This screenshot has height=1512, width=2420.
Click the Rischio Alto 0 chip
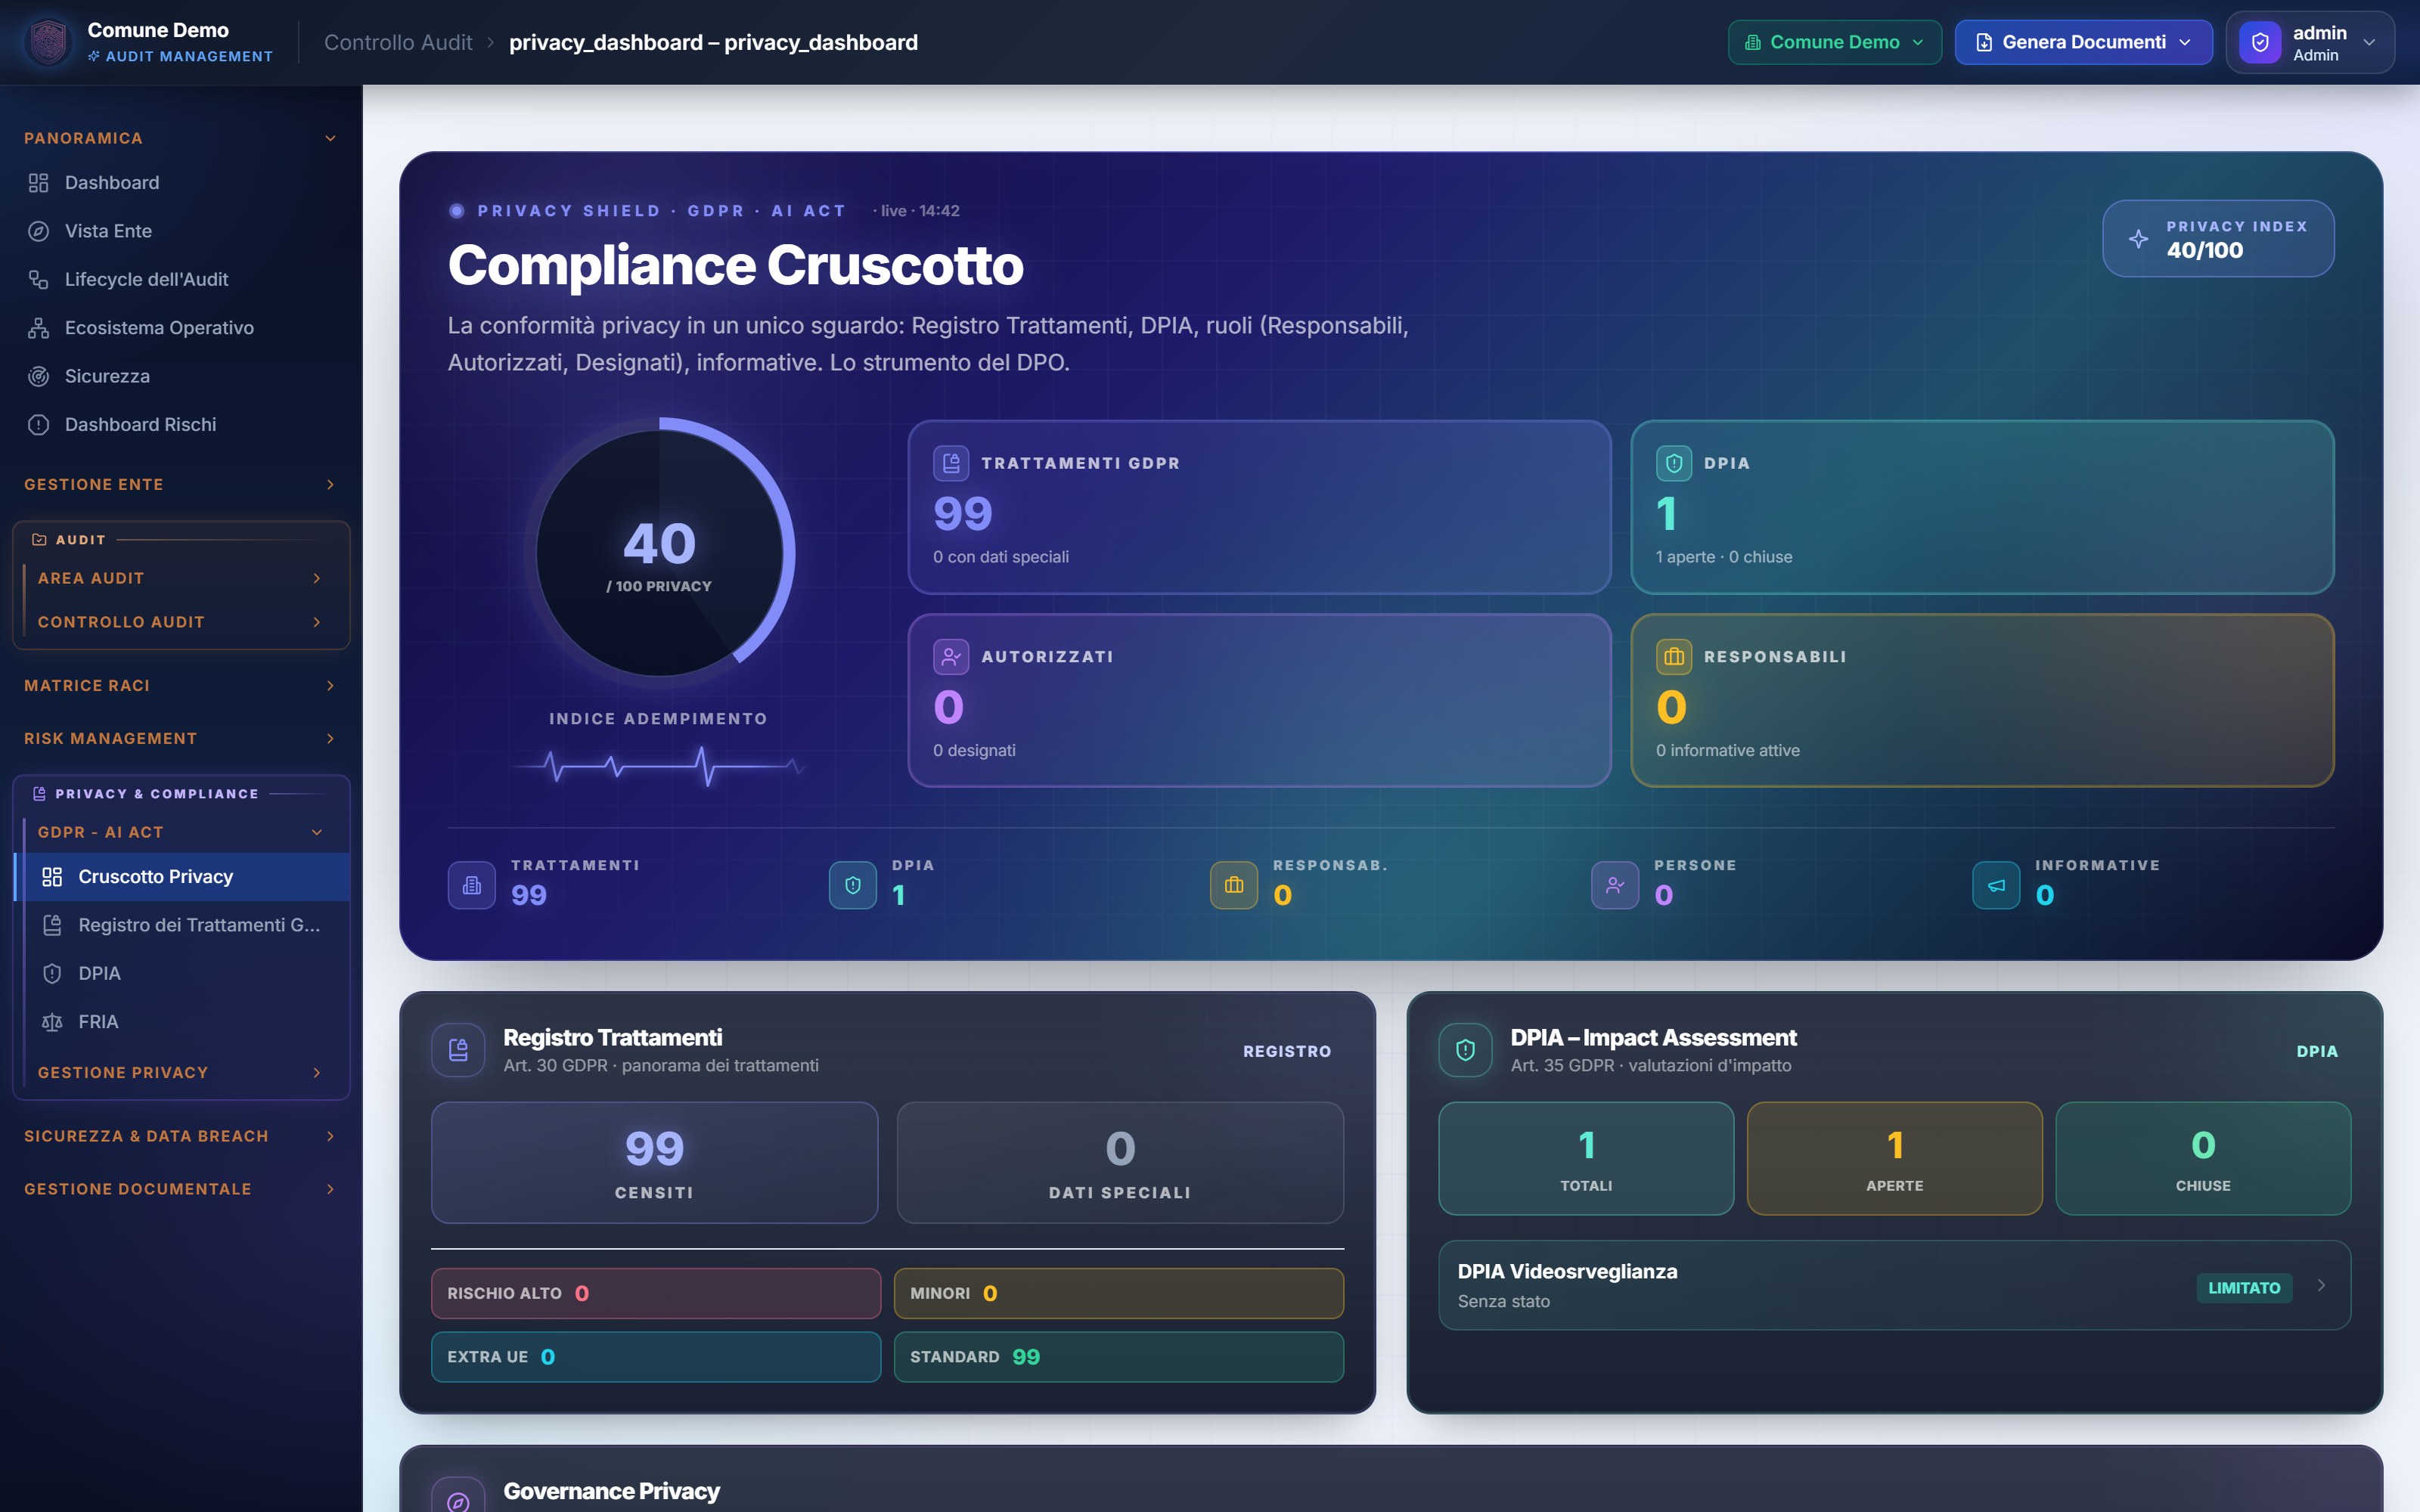pyautogui.click(x=656, y=1294)
